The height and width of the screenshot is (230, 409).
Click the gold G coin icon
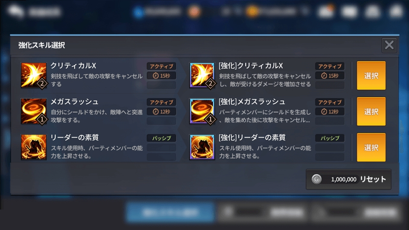click(316, 179)
